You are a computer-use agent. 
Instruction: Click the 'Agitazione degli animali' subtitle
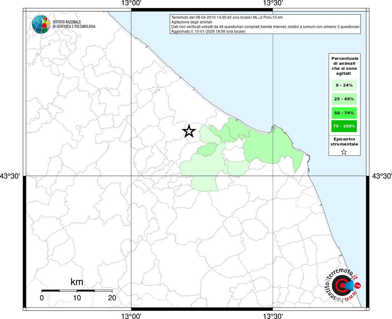point(192,22)
